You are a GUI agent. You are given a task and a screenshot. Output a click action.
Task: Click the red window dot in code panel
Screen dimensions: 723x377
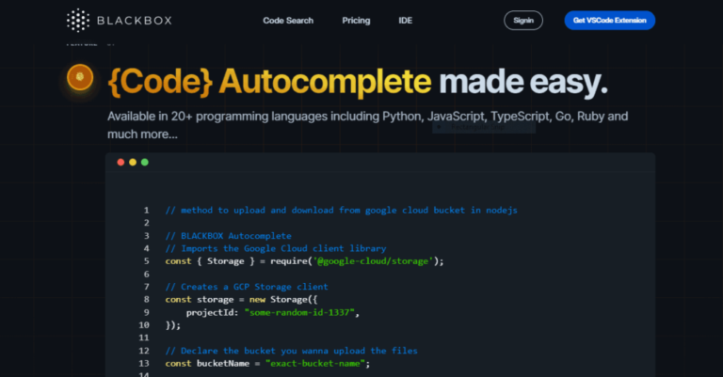pyautogui.click(x=120, y=162)
